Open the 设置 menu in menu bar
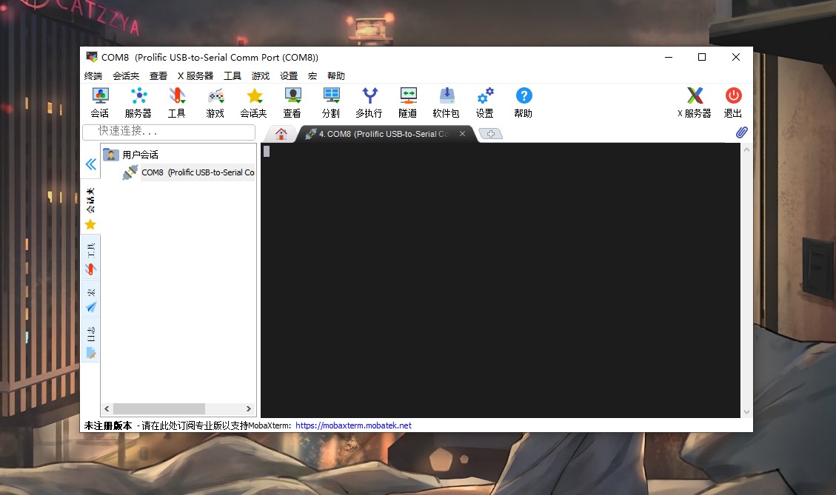Image resolution: width=836 pixels, height=495 pixels. point(289,75)
